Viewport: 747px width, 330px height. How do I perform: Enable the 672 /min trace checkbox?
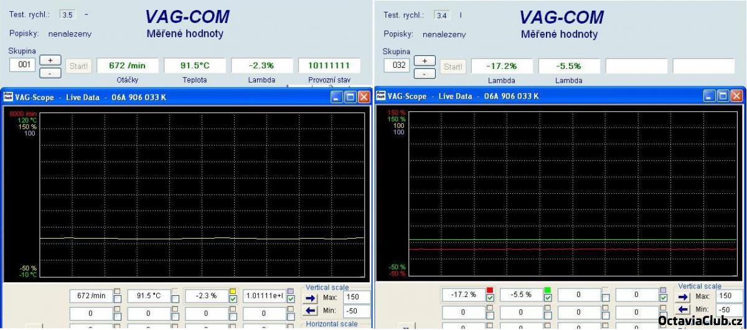118,299
